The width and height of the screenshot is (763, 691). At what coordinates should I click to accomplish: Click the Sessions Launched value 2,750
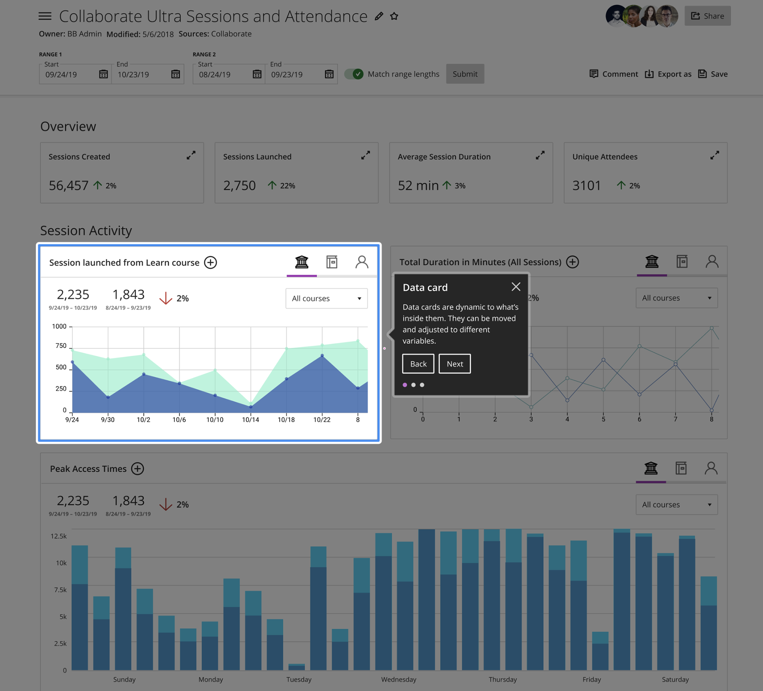coord(239,185)
